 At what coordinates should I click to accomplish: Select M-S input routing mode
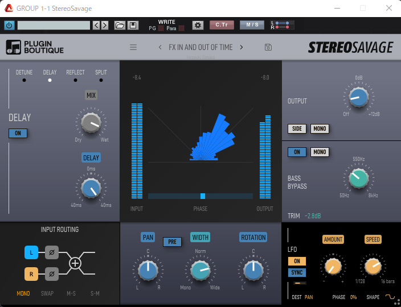coord(71,293)
